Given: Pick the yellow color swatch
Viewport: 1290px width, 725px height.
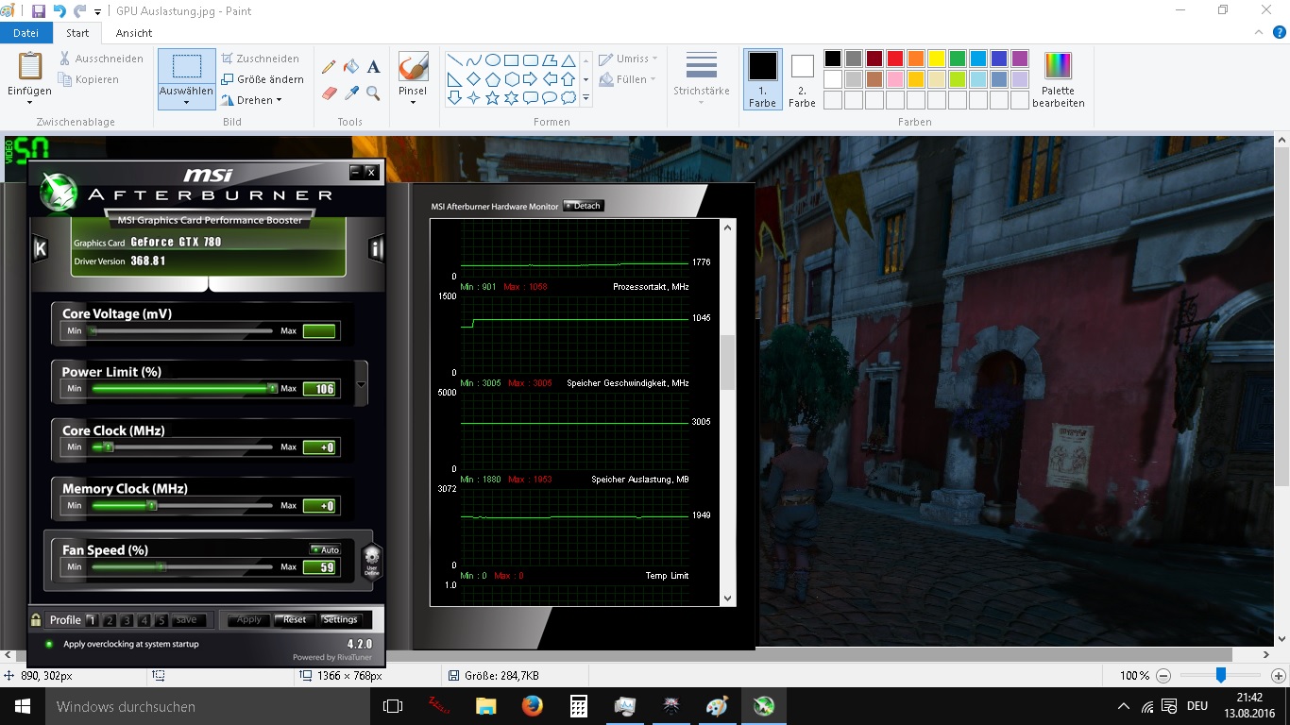Looking at the screenshot, I should point(937,59).
